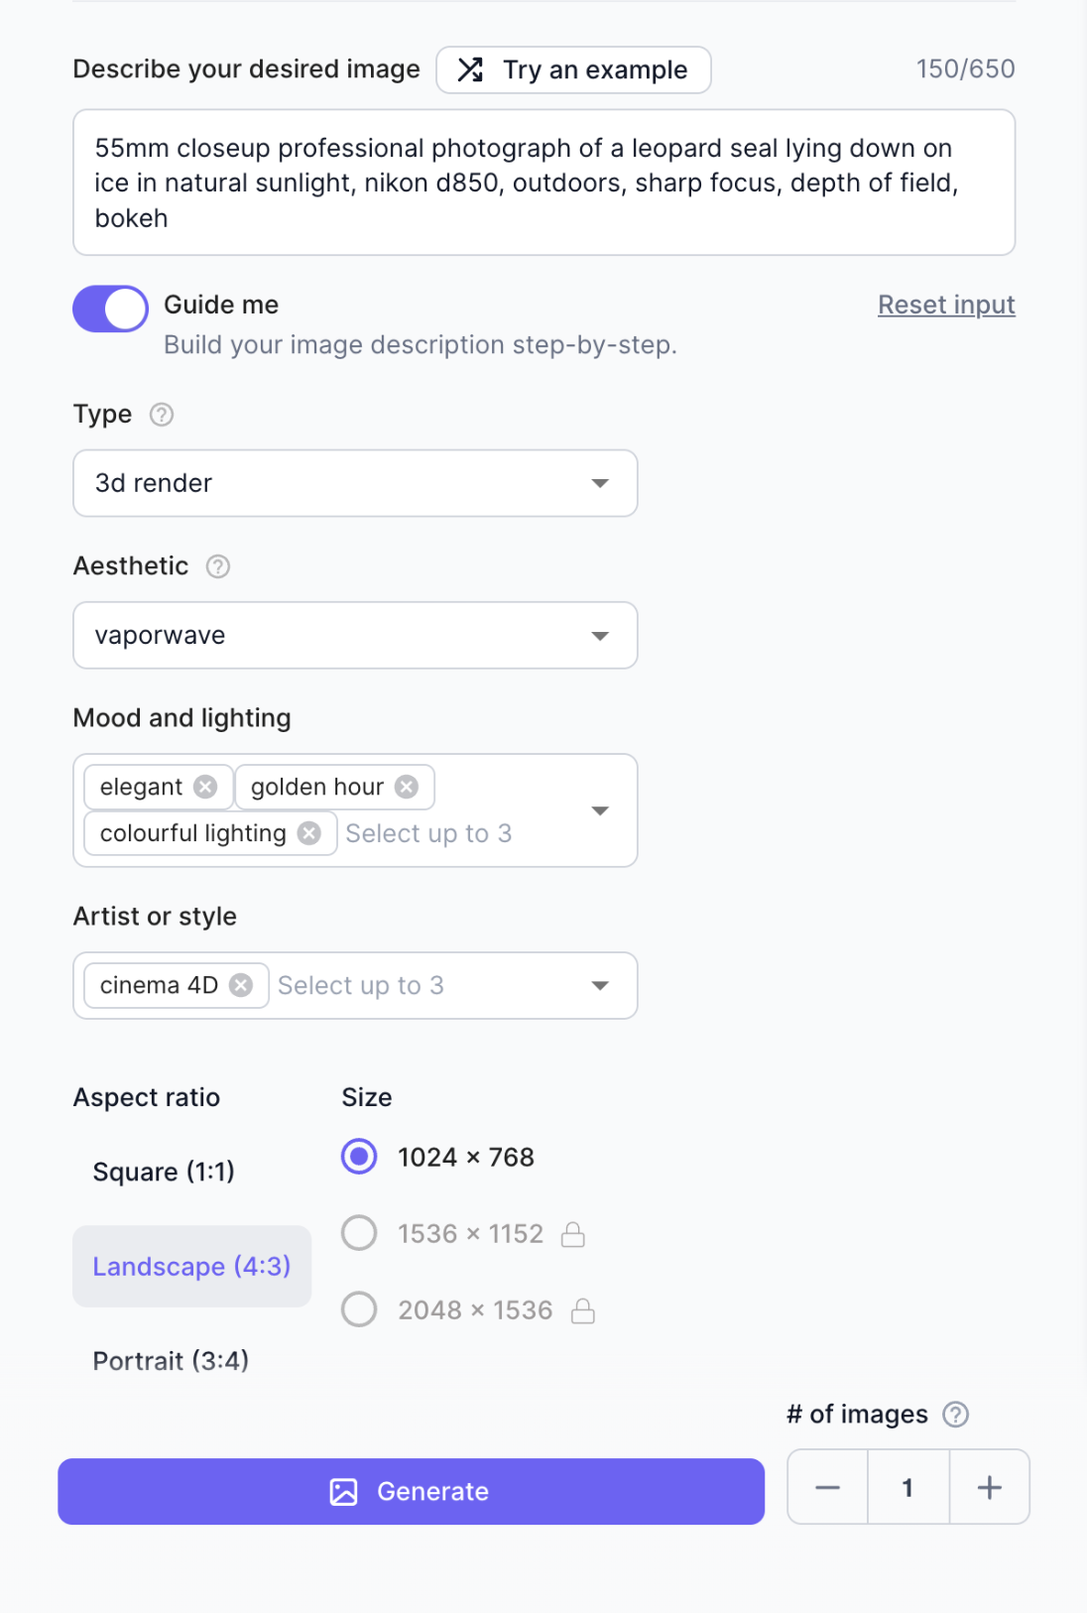Open the Type dropdown showing 3d render
Image resolution: width=1087 pixels, height=1613 pixels.
tap(355, 483)
